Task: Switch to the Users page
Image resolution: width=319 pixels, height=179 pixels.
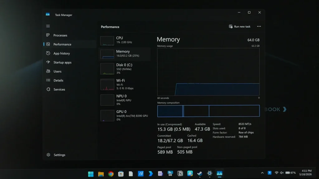Action: [x=70, y=71]
